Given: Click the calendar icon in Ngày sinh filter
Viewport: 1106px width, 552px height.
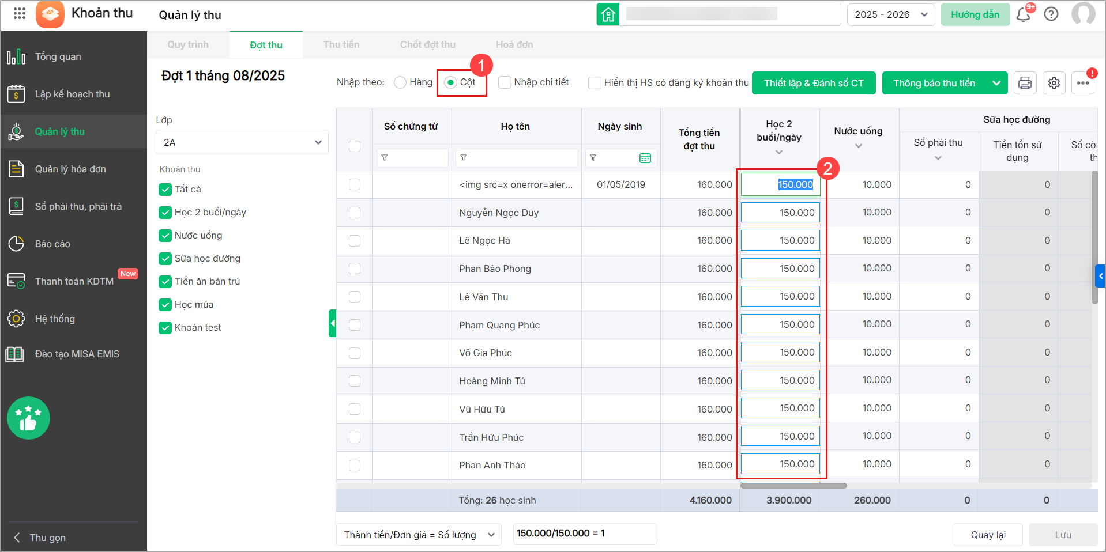Looking at the screenshot, I should point(645,158).
